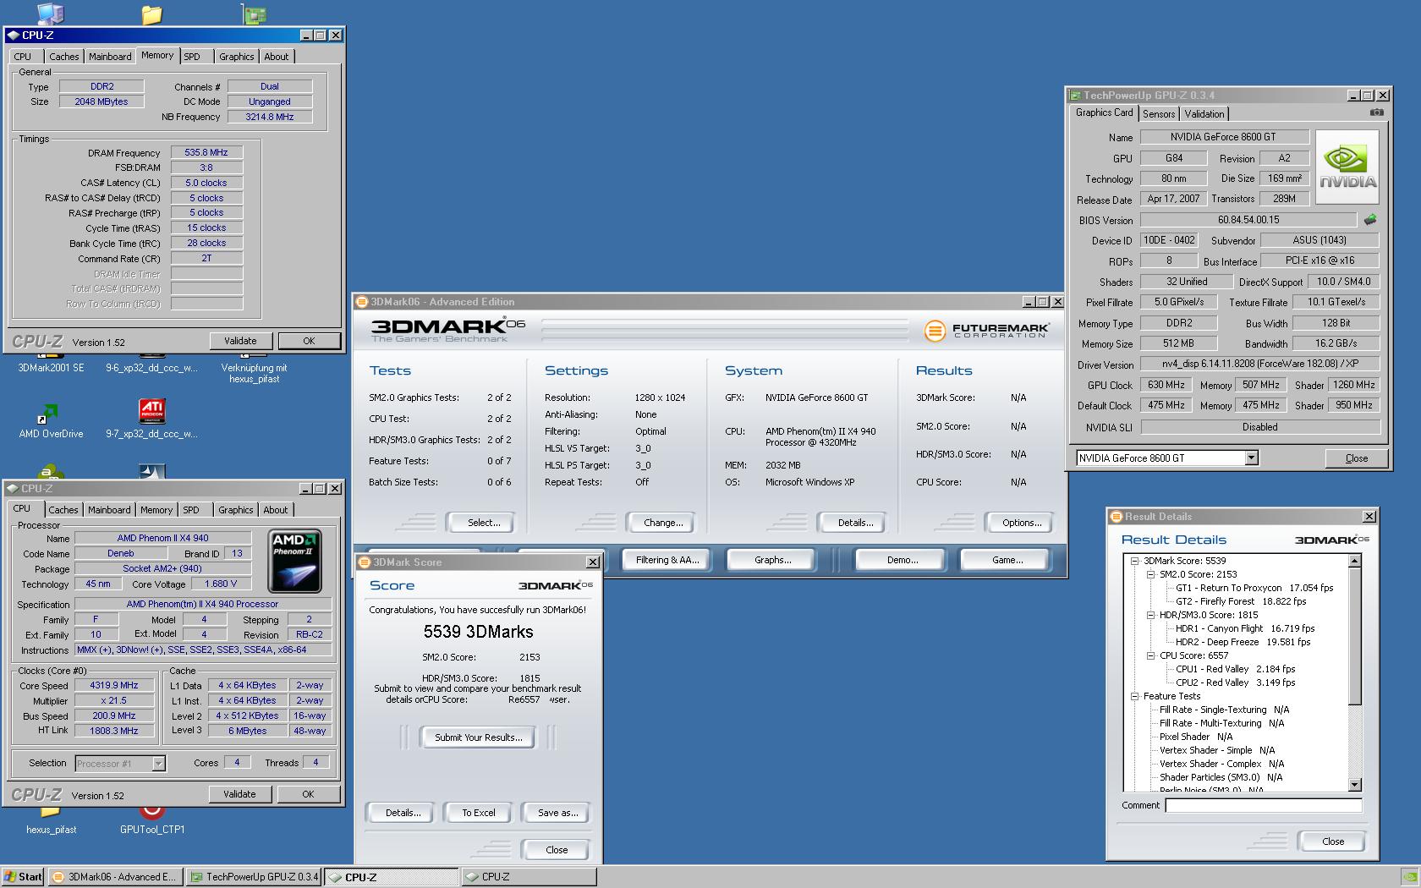Click the GPU-Z screenshot camera icon
1421x888 pixels.
coord(1377,112)
